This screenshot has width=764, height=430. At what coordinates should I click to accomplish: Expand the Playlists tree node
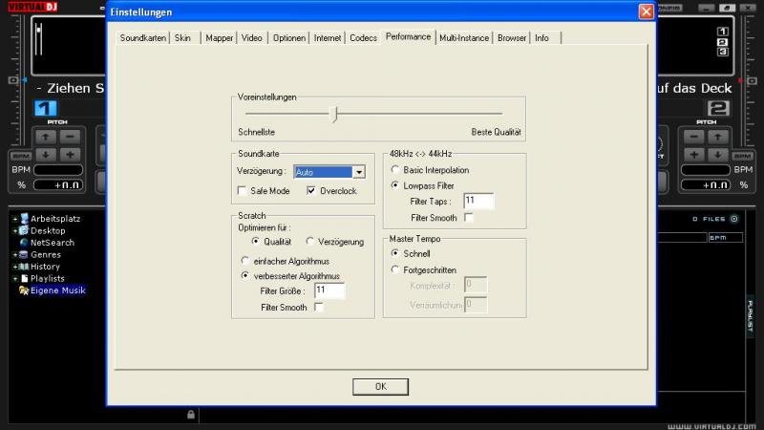pyautogui.click(x=14, y=278)
